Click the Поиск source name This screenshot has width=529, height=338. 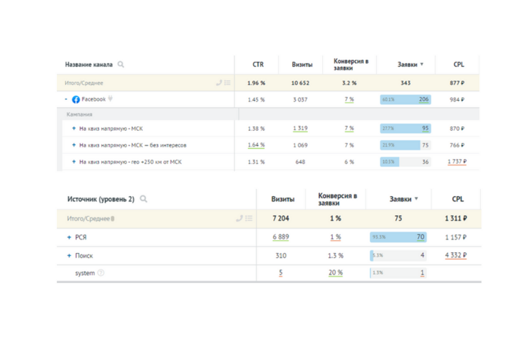84,256
